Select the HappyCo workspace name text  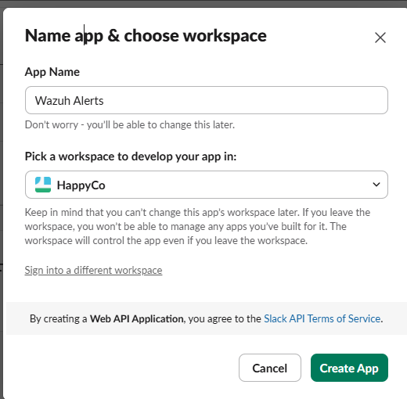click(81, 185)
